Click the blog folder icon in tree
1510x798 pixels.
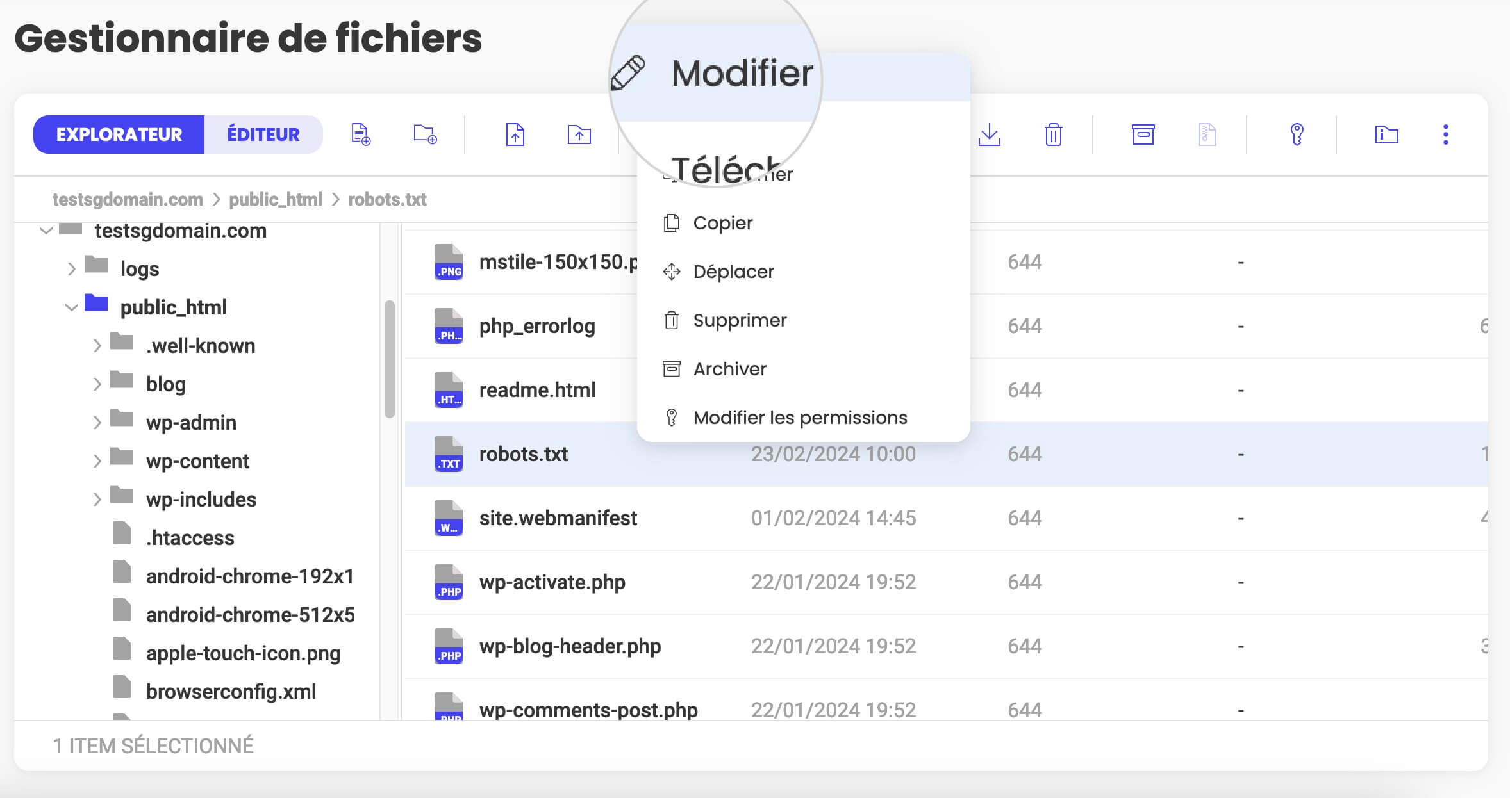[x=122, y=379]
